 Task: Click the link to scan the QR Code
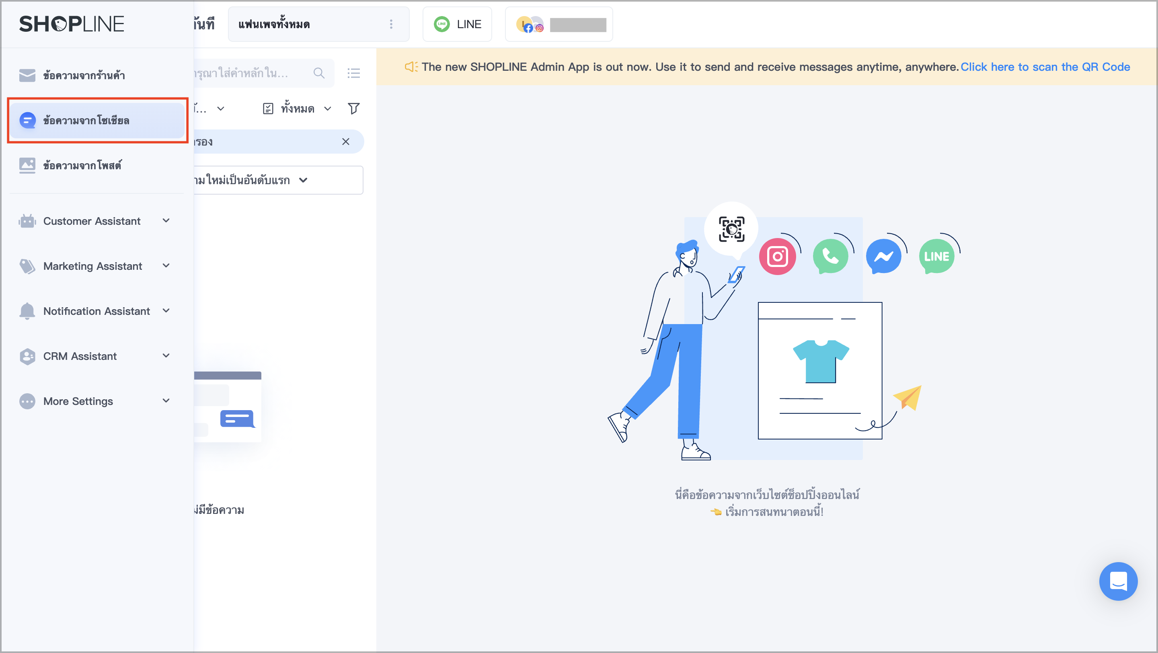(x=1045, y=67)
